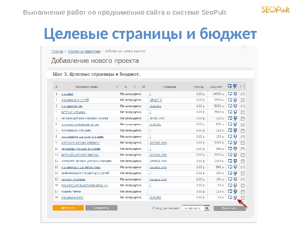Tick the checkbox in row 15
301x226 pixels.
coord(242,180)
